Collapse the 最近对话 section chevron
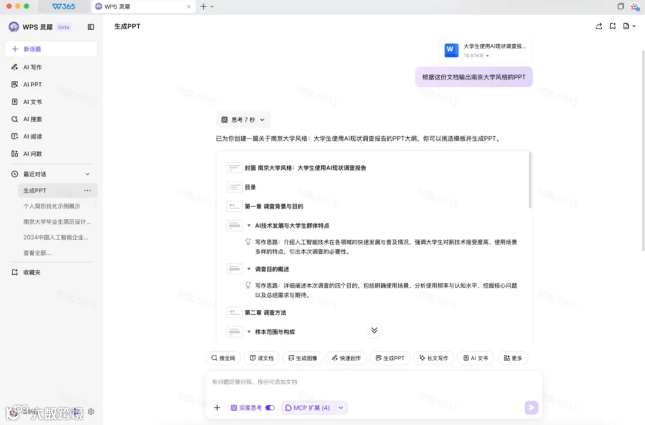The image size is (645, 425). tap(87, 174)
